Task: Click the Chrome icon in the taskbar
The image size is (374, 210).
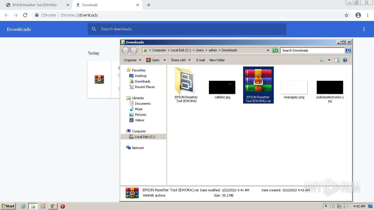Action: click(x=53, y=206)
